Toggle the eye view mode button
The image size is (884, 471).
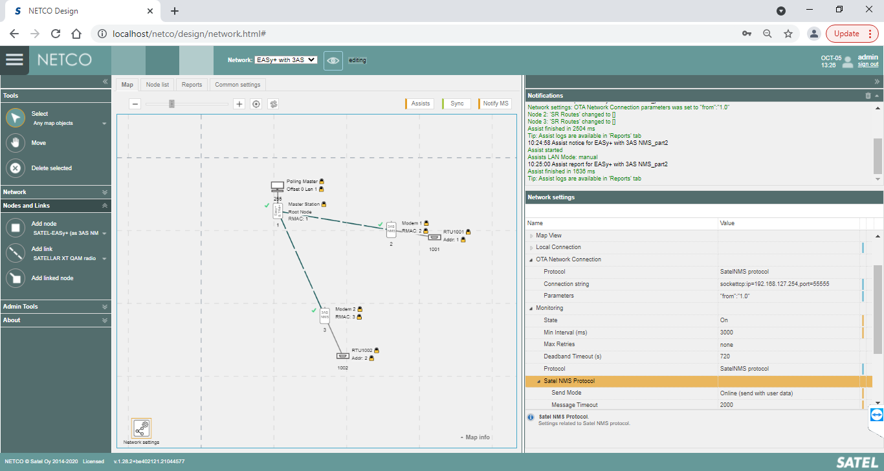(333, 60)
